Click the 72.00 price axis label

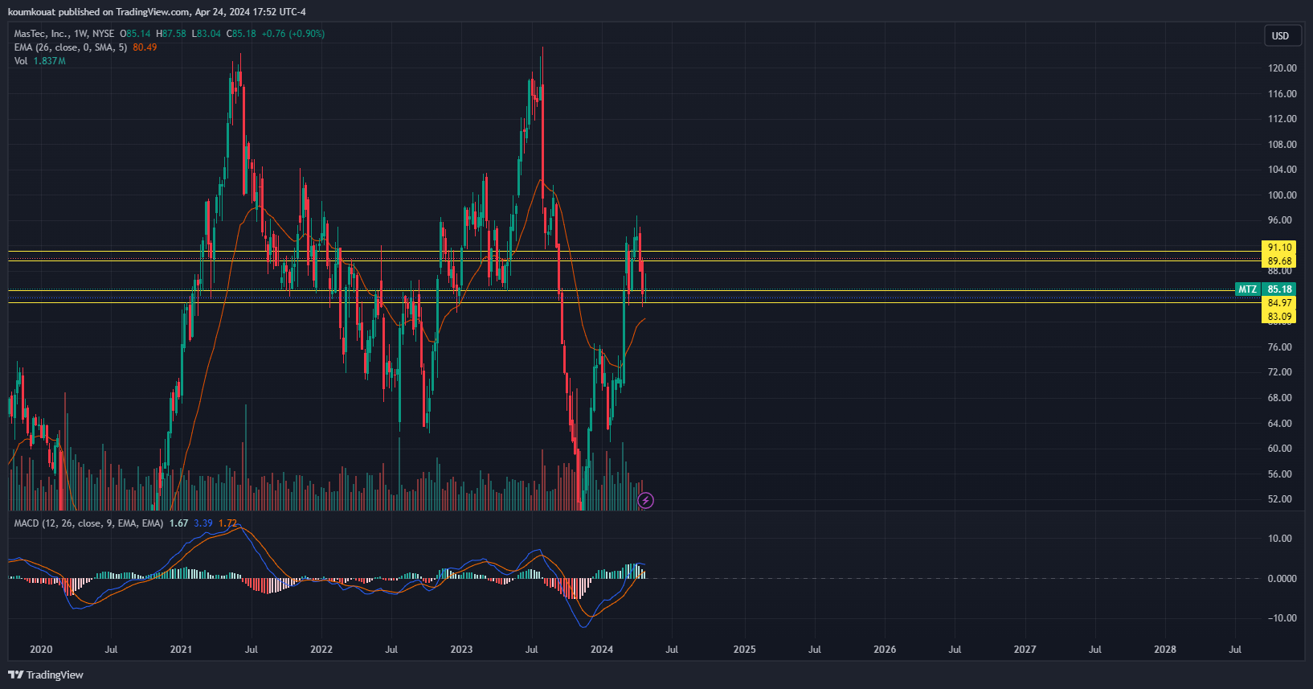click(x=1280, y=372)
